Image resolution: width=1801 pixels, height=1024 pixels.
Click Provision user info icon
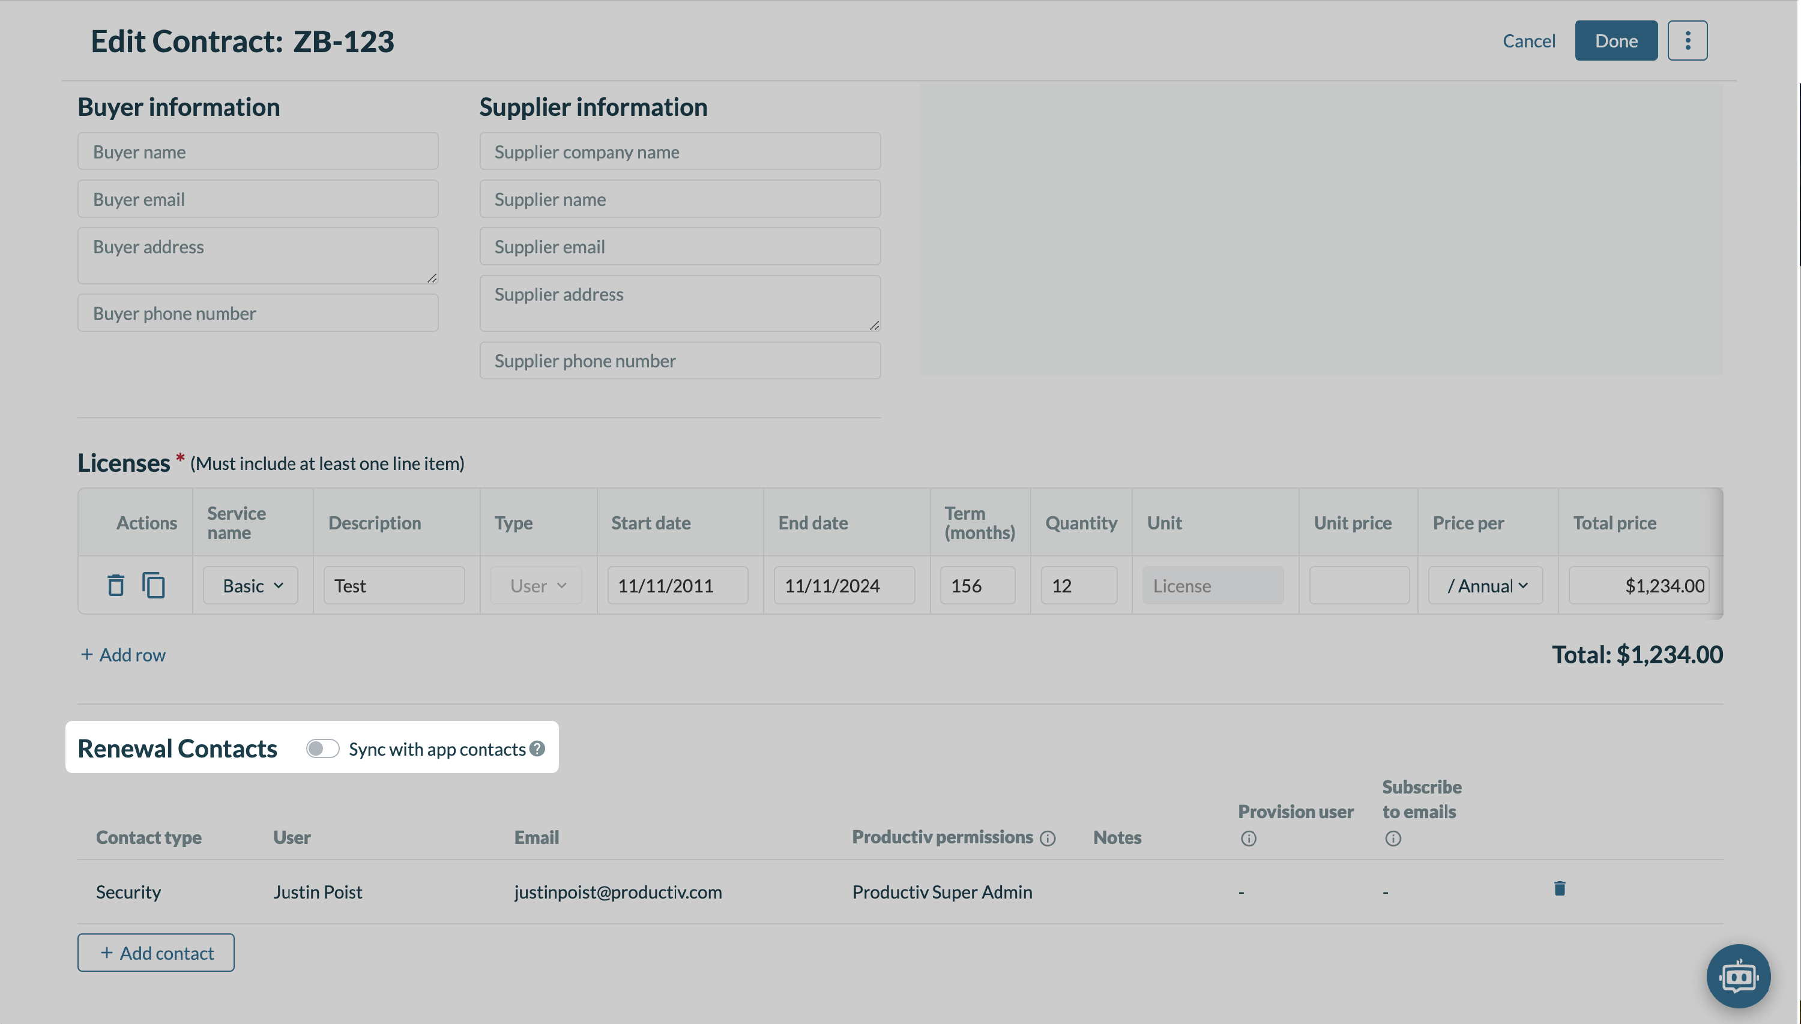click(1248, 837)
